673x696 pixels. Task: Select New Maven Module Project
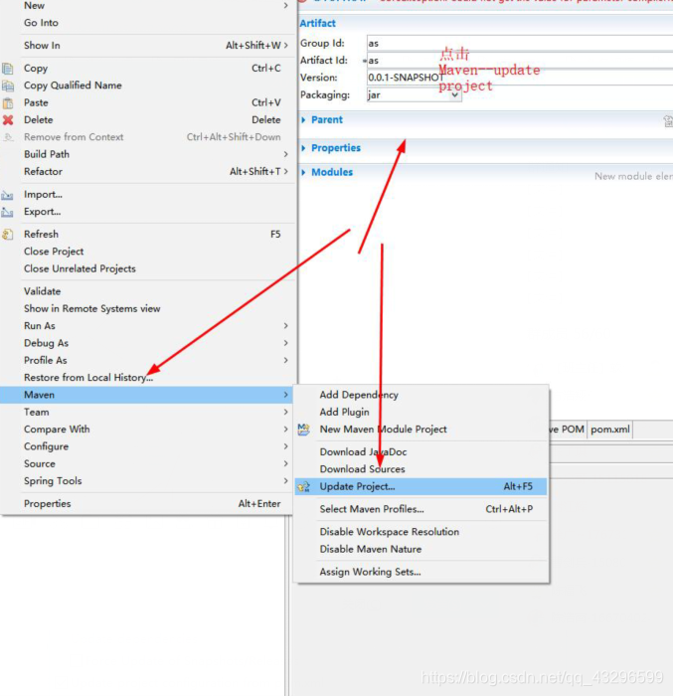pos(383,430)
